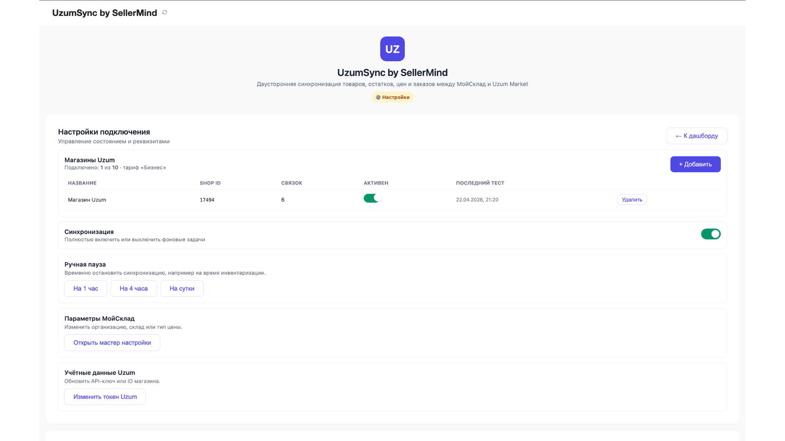Click the Связок column header

(292, 183)
